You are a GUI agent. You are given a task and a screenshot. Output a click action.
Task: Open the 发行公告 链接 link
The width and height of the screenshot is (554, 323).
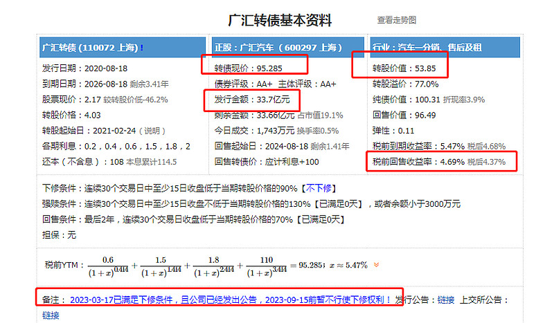pyautogui.click(x=445, y=299)
